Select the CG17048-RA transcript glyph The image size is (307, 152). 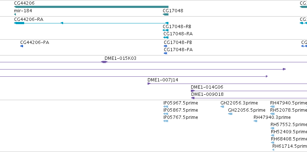(x=166, y=37)
